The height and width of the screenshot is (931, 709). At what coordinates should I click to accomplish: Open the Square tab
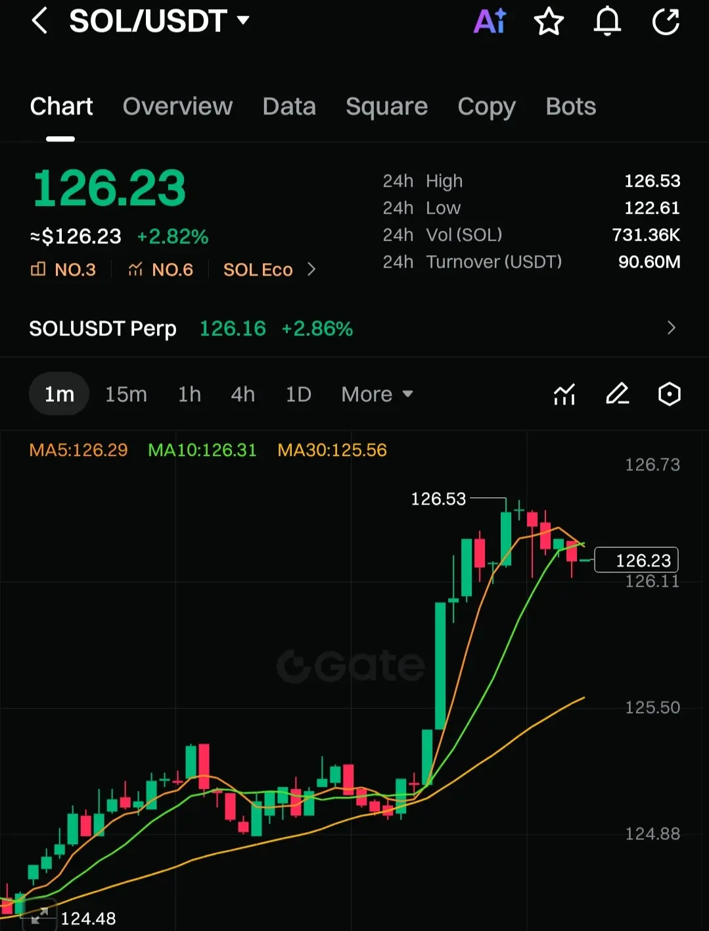click(386, 107)
